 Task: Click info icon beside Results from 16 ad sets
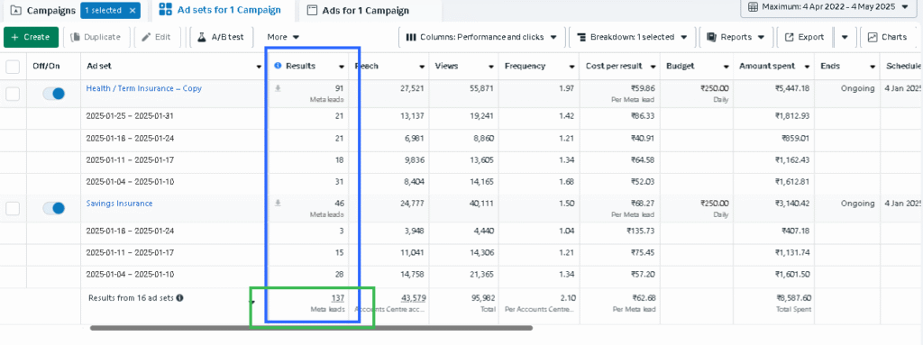click(x=179, y=298)
